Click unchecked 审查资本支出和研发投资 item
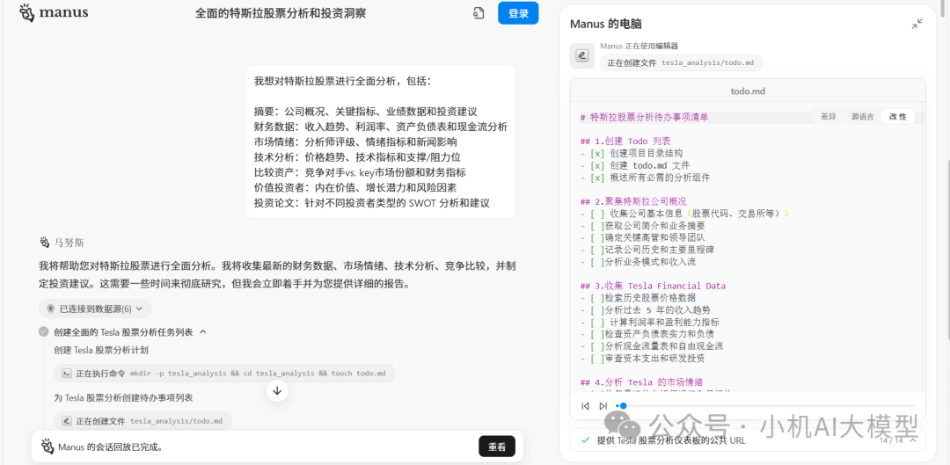 tap(643, 359)
